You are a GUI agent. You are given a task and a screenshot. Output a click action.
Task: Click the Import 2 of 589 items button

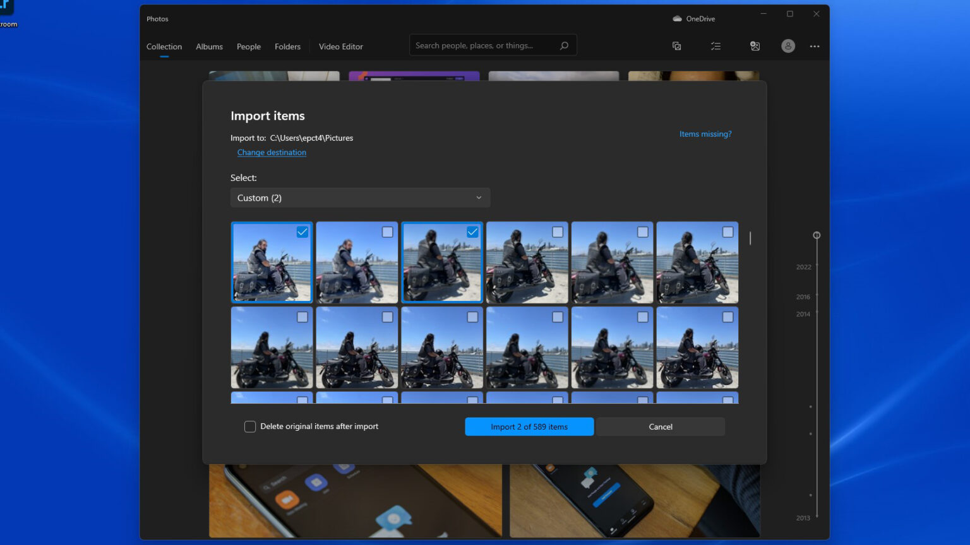529,426
